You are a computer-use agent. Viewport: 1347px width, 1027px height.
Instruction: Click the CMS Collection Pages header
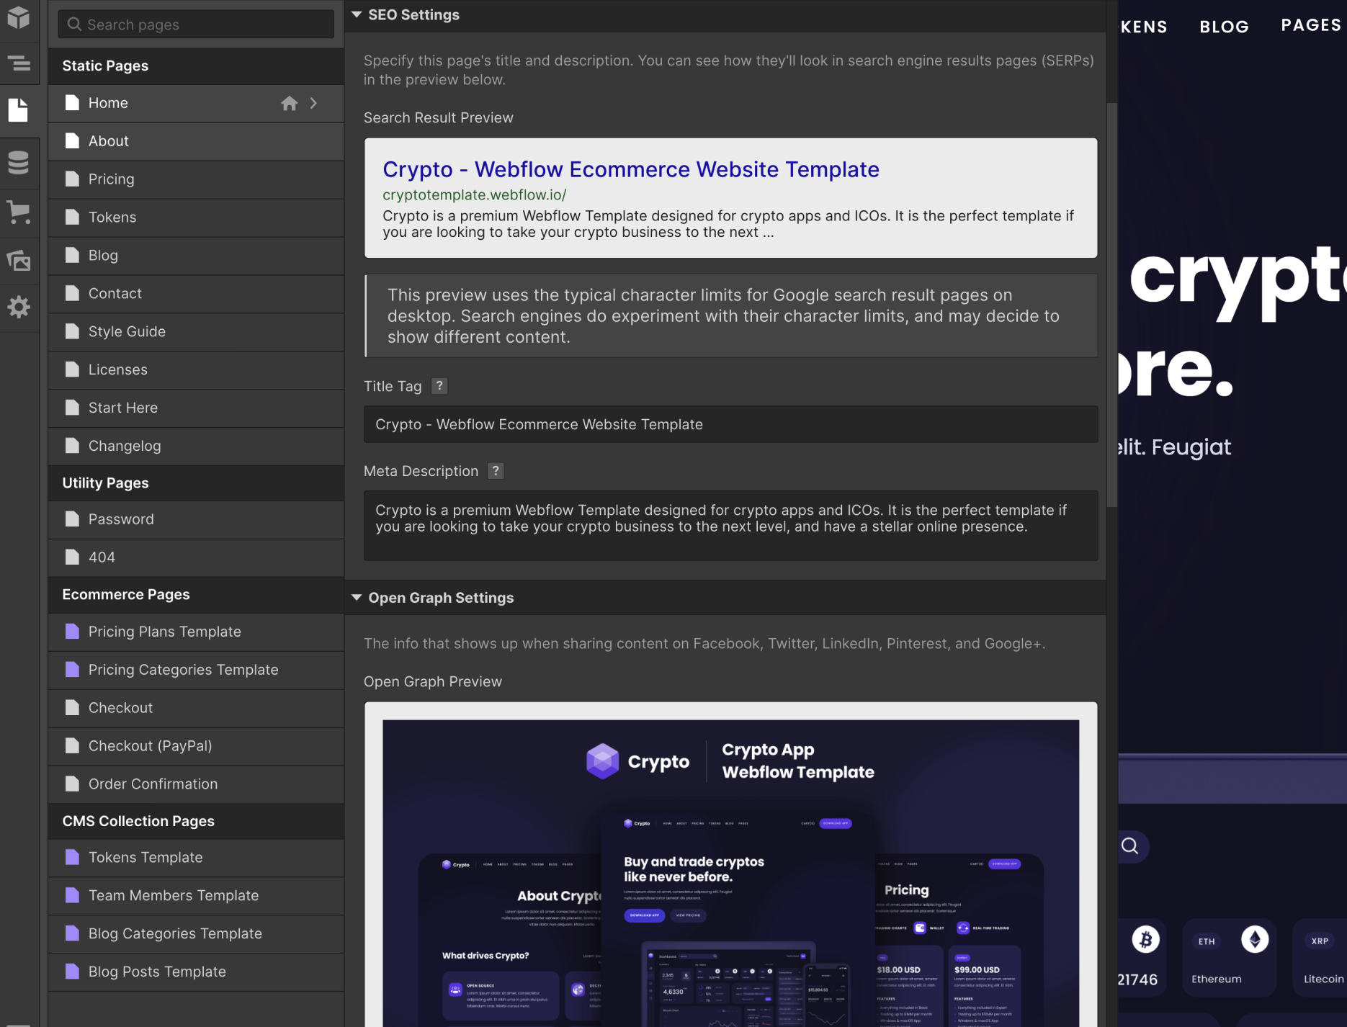point(196,821)
